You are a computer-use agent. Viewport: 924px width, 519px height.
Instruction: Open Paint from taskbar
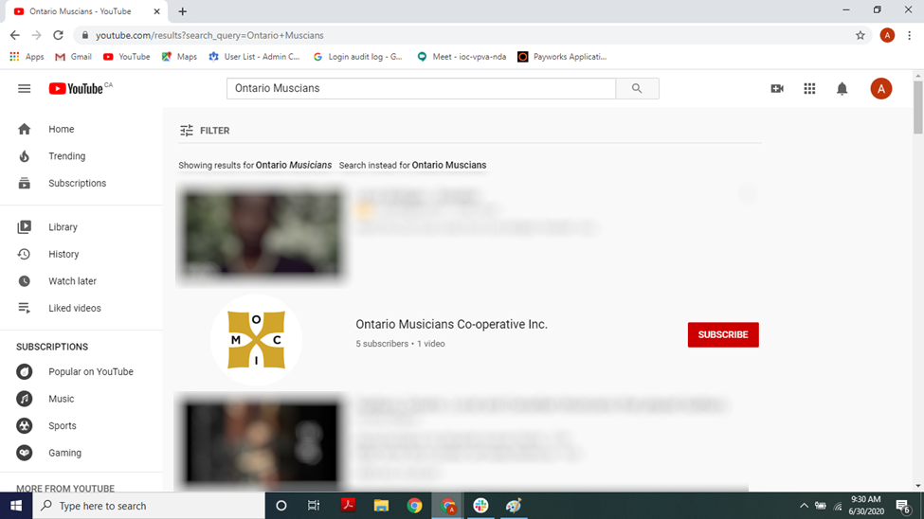(514, 506)
